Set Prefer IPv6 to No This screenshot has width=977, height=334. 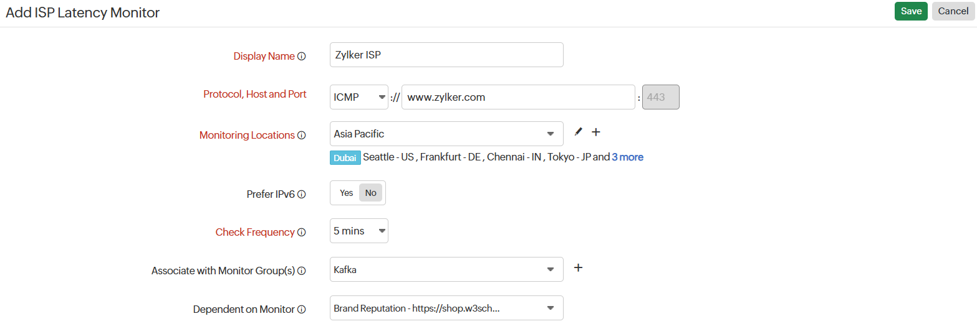pos(371,193)
